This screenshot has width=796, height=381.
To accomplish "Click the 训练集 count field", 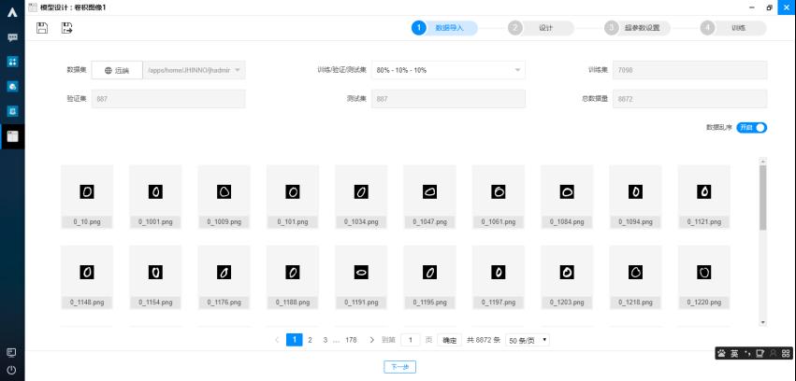I will [x=690, y=70].
